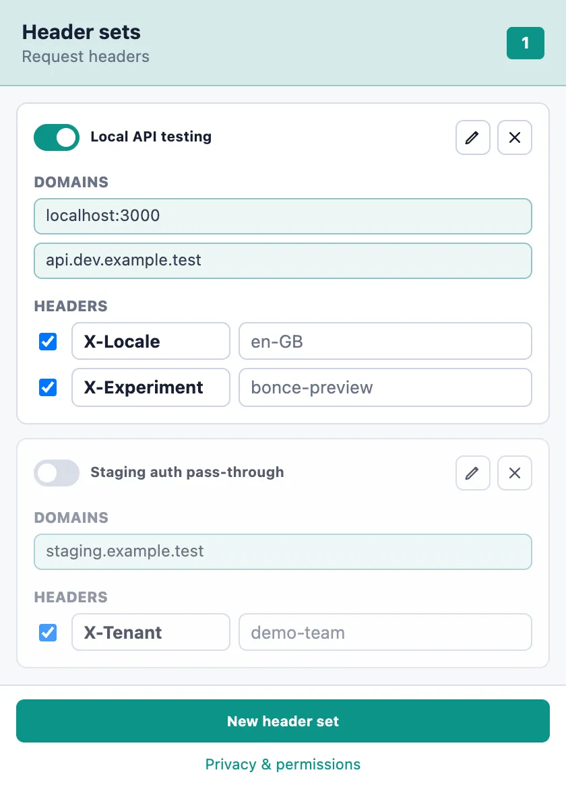Select the api.dev.example.test domain field
The height and width of the screenshot is (791, 566).
tap(283, 260)
